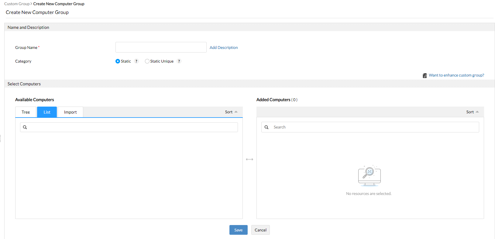The image size is (495, 239).
Task: Open Sort dropdown for Added Computers
Action: pyautogui.click(x=472, y=112)
